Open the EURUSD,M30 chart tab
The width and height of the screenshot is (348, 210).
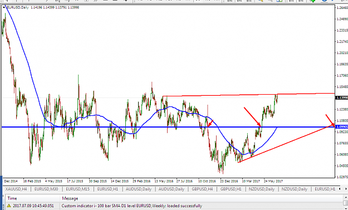[x=46, y=189]
